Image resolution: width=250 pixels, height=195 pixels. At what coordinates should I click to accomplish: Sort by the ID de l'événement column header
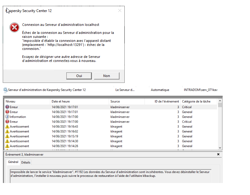tap(162, 101)
